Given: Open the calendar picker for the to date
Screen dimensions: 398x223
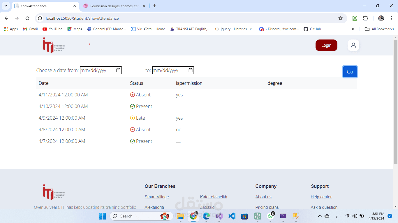Looking at the screenshot, I should [x=191, y=70].
